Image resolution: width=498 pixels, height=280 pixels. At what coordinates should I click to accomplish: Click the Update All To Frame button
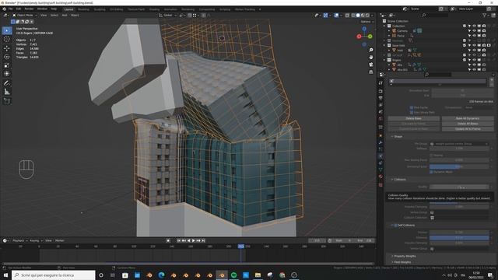pyautogui.click(x=468, y=129)
